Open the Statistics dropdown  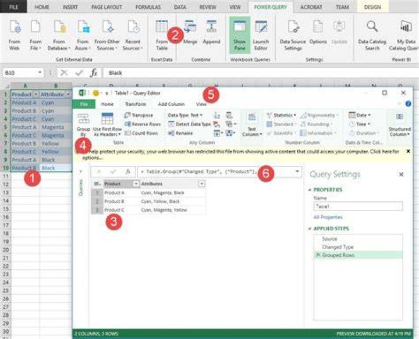[282, 115]
